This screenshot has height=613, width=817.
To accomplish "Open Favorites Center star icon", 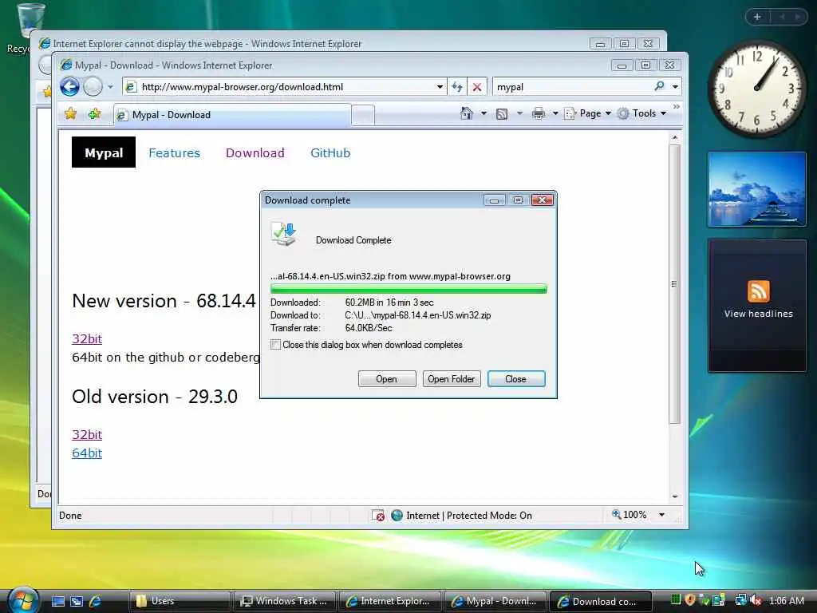I will 70,113.
